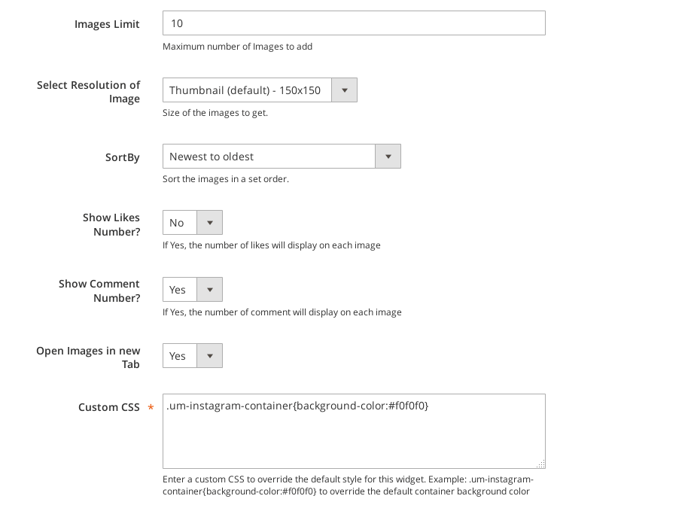Click the Images Limit field label
The image size is (694, 505).
pyautogui.click(x=107, y=24)
